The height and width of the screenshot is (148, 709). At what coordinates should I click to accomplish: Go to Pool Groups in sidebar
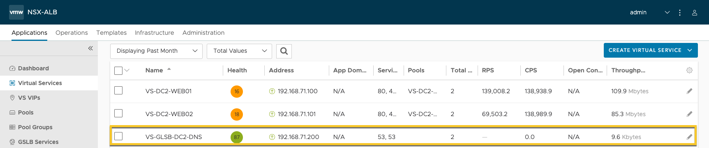pyautogui.click(x=35, y=127)
